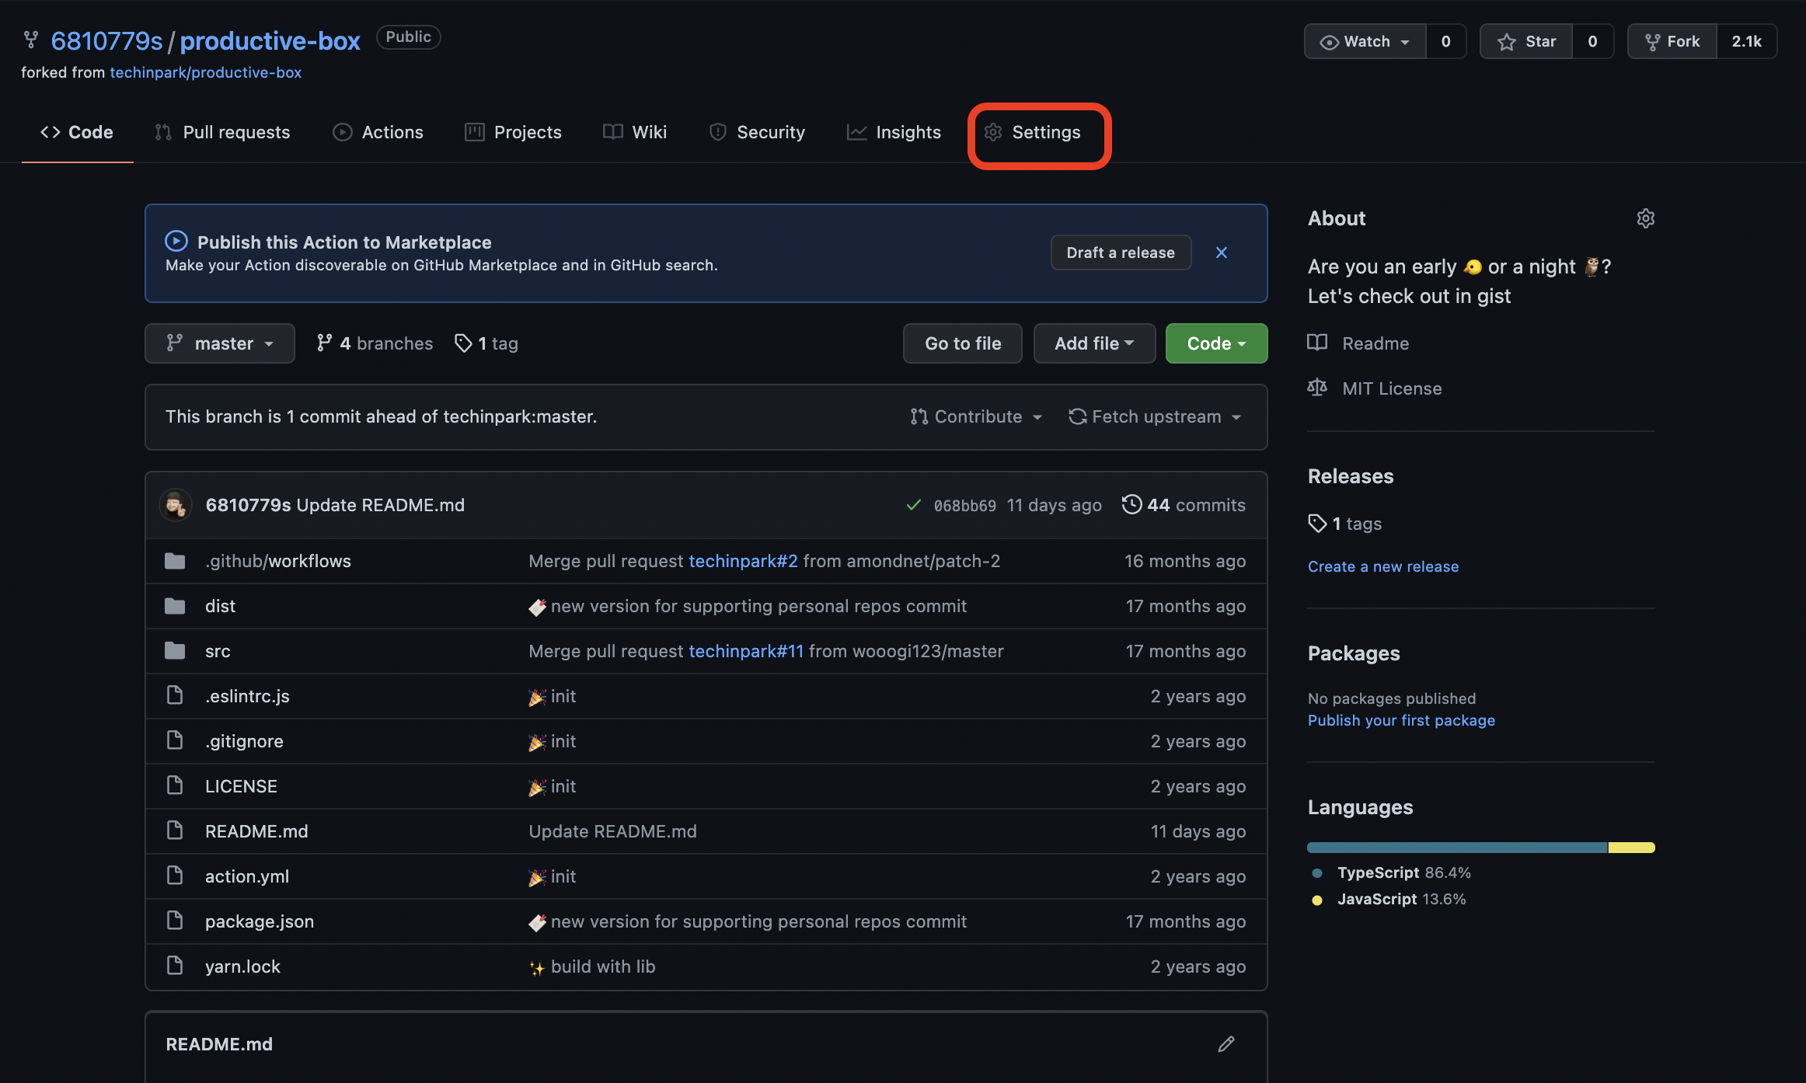Open the master branch selector dropdown
Viewport: 1806px width, 1083px height.
tap(219, 343)
